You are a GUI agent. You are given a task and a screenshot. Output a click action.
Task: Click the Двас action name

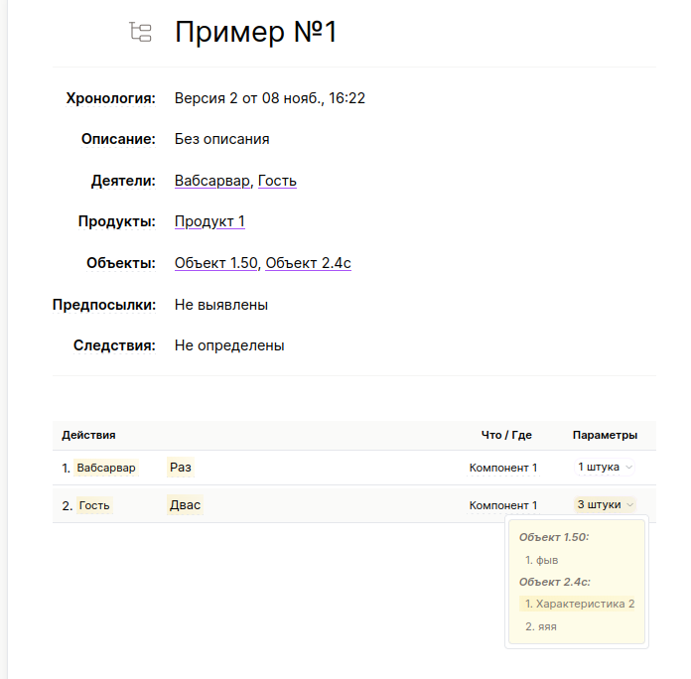(185, 504)
